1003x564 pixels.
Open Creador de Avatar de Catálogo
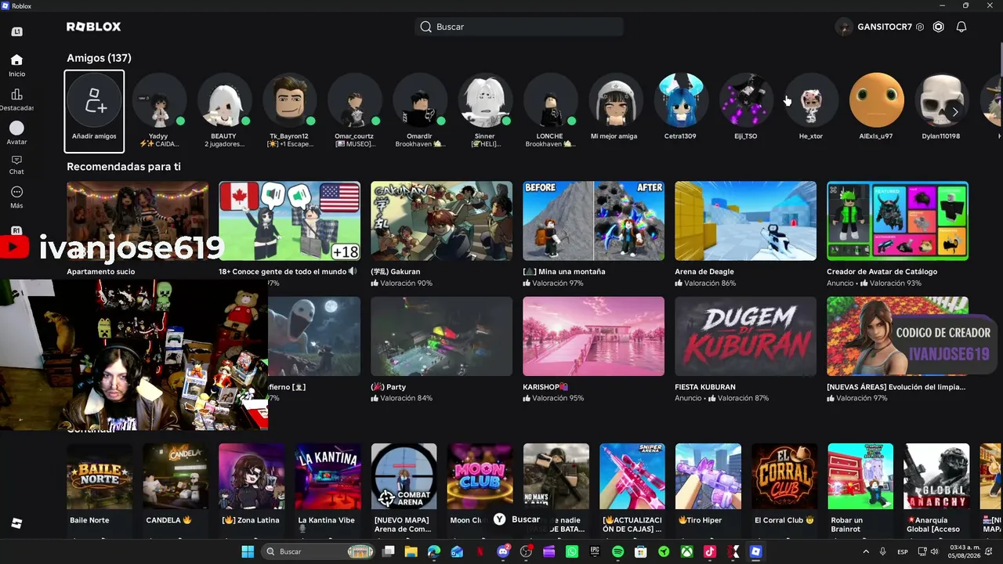(897, 221)
